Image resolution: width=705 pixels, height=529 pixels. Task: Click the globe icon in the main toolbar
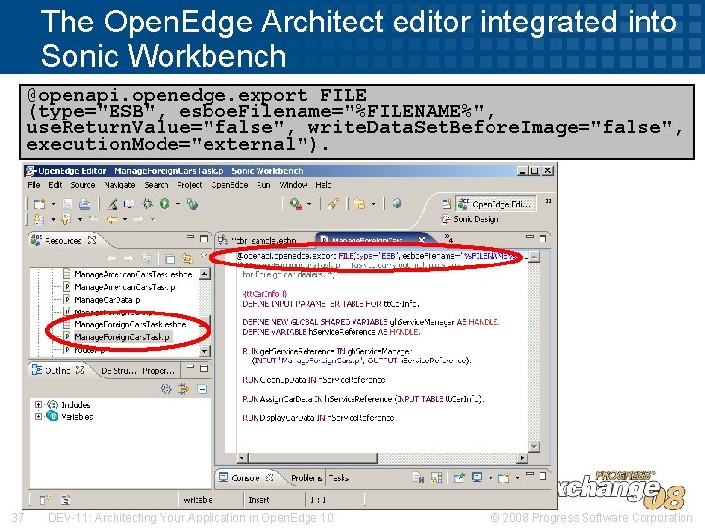[x=397, y=204]
